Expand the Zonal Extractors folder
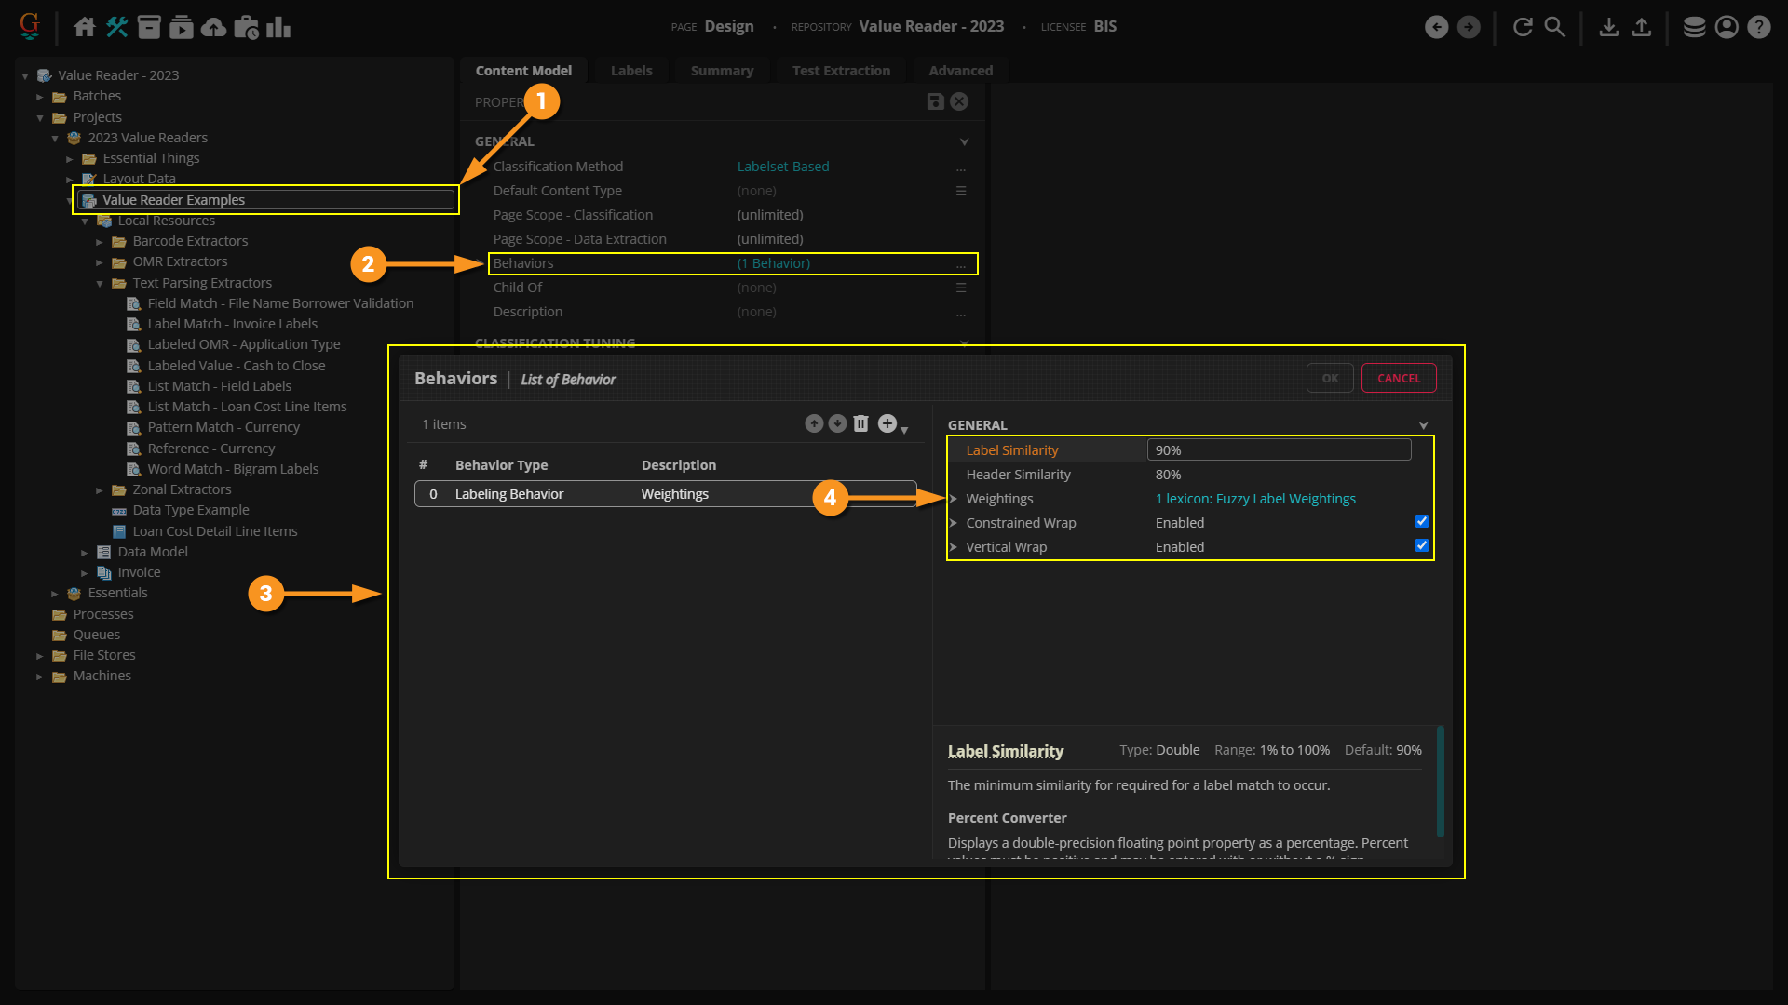The width and height of the screenshot is (1788, 1005). tap(100, 490)
